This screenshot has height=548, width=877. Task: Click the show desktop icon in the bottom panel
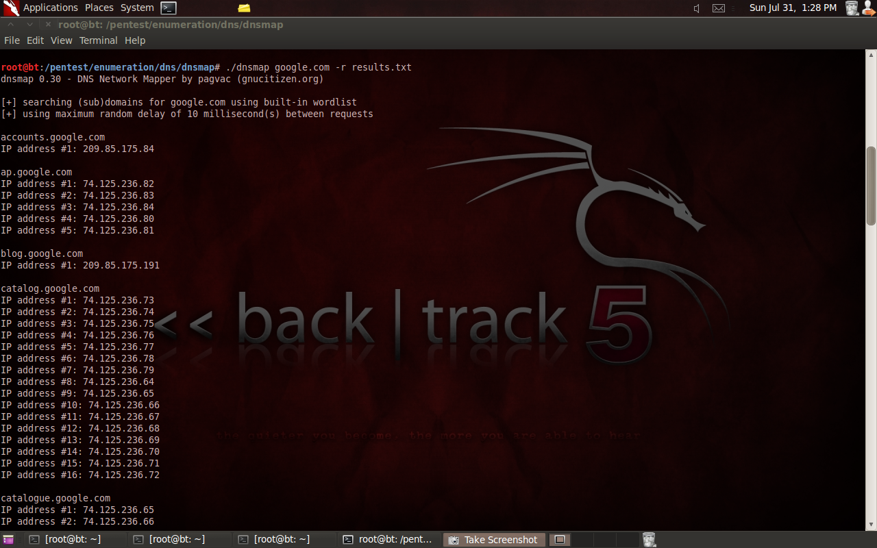tap(8, 540)
